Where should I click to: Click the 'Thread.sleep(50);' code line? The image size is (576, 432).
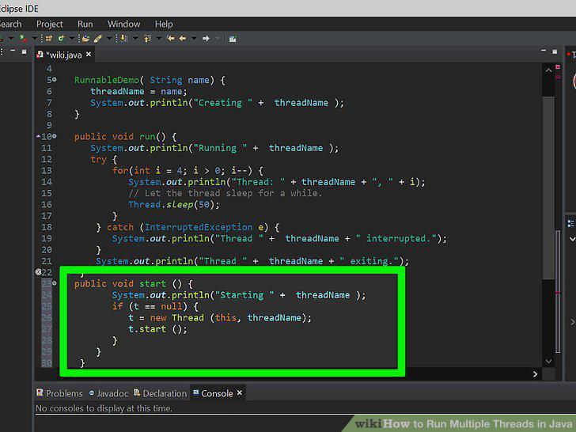point(174,205)
